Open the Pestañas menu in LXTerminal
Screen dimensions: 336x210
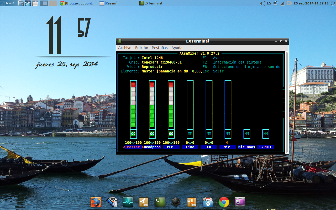(x=160, y=48)
